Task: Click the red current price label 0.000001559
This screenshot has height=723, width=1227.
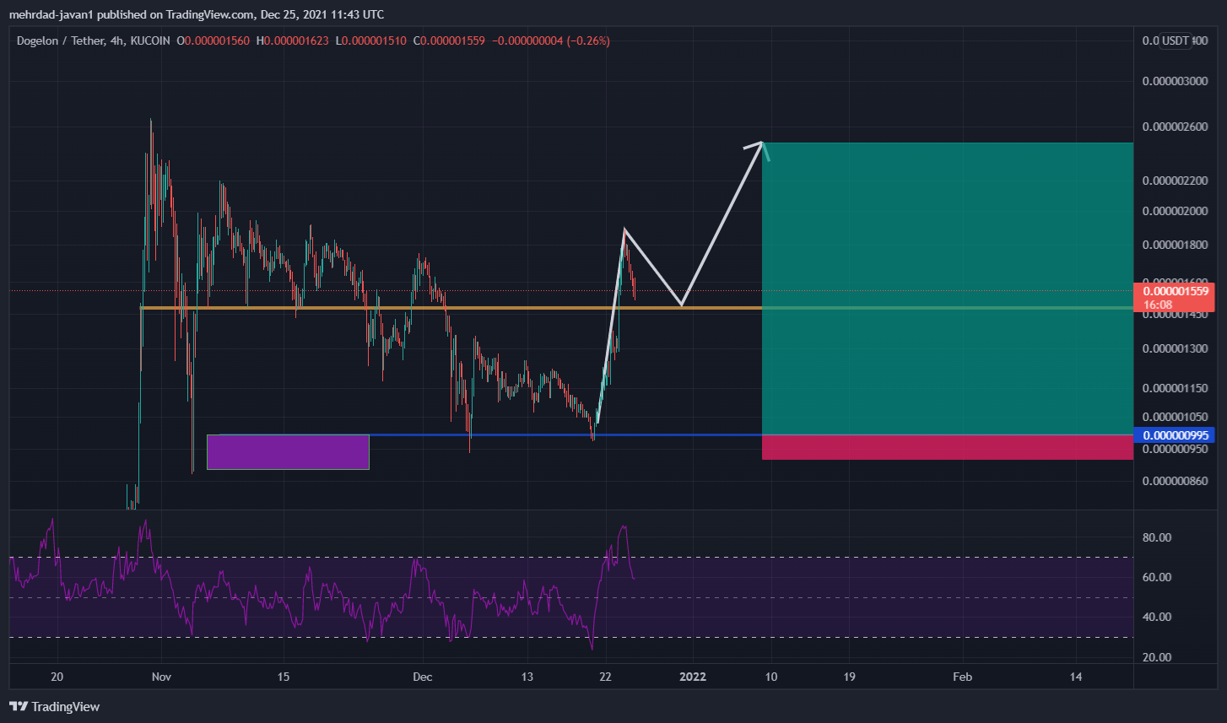Action: point(1176,291)
